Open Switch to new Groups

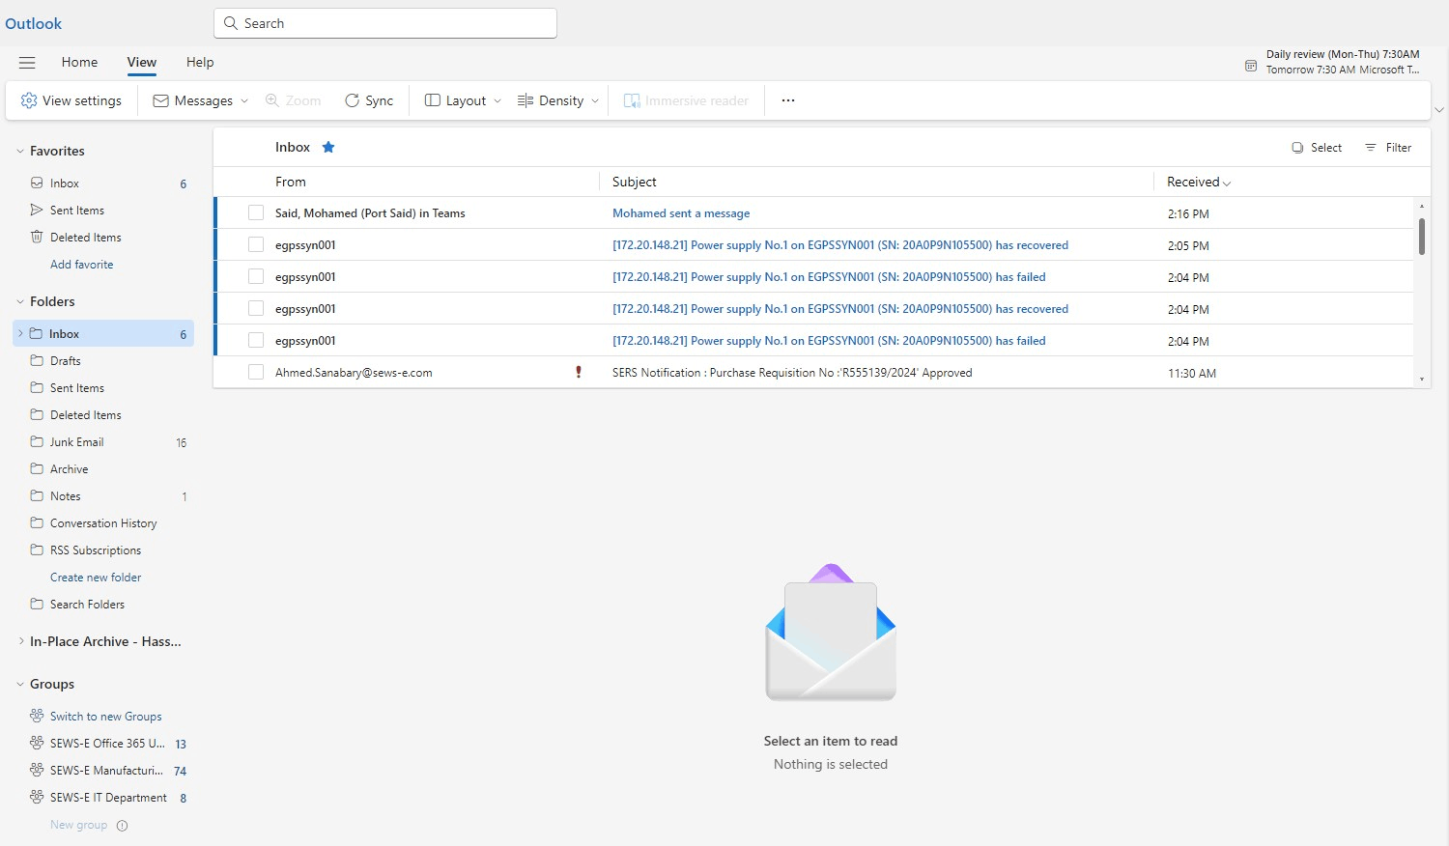pyautogui.click(x=106, y=716)
